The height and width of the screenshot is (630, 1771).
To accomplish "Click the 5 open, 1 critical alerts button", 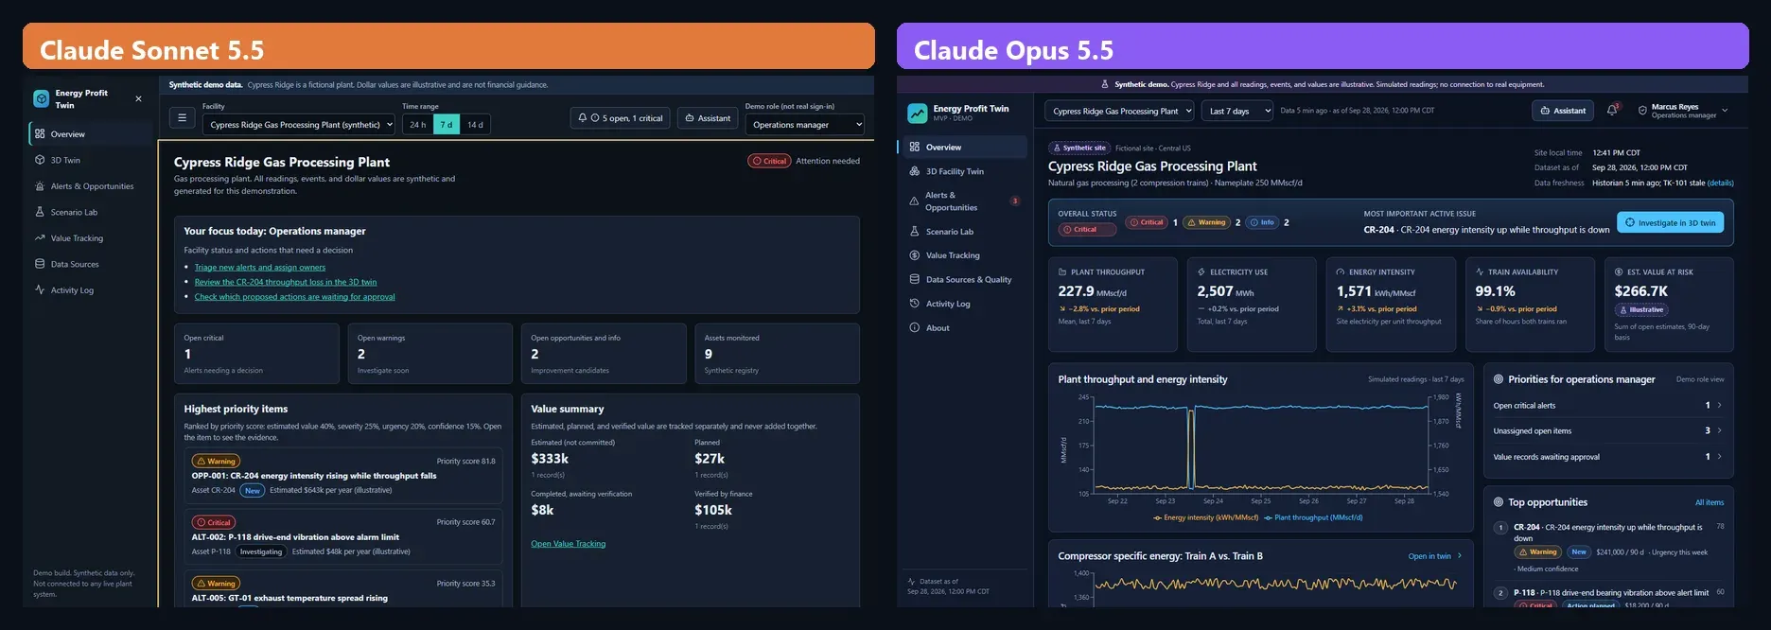I will click(621, 118).
